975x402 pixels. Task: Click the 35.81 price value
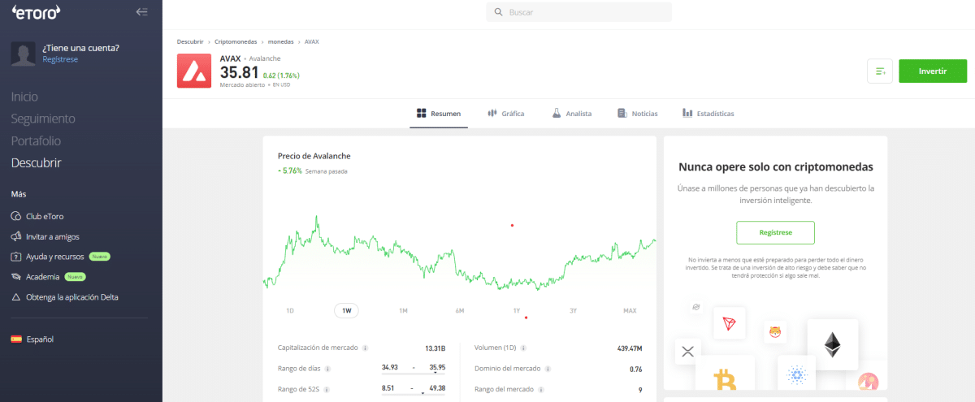pyautogui.click(x=239, y=74)
